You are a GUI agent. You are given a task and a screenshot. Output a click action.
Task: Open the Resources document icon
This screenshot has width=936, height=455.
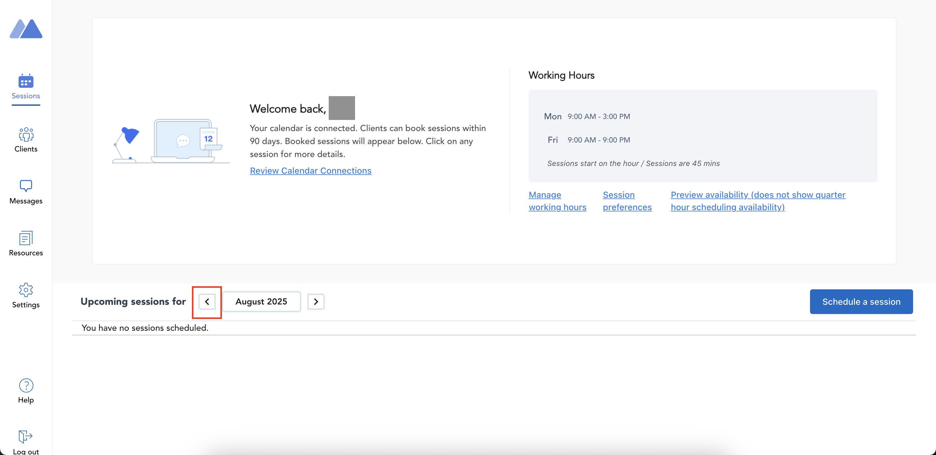(26, 238)
